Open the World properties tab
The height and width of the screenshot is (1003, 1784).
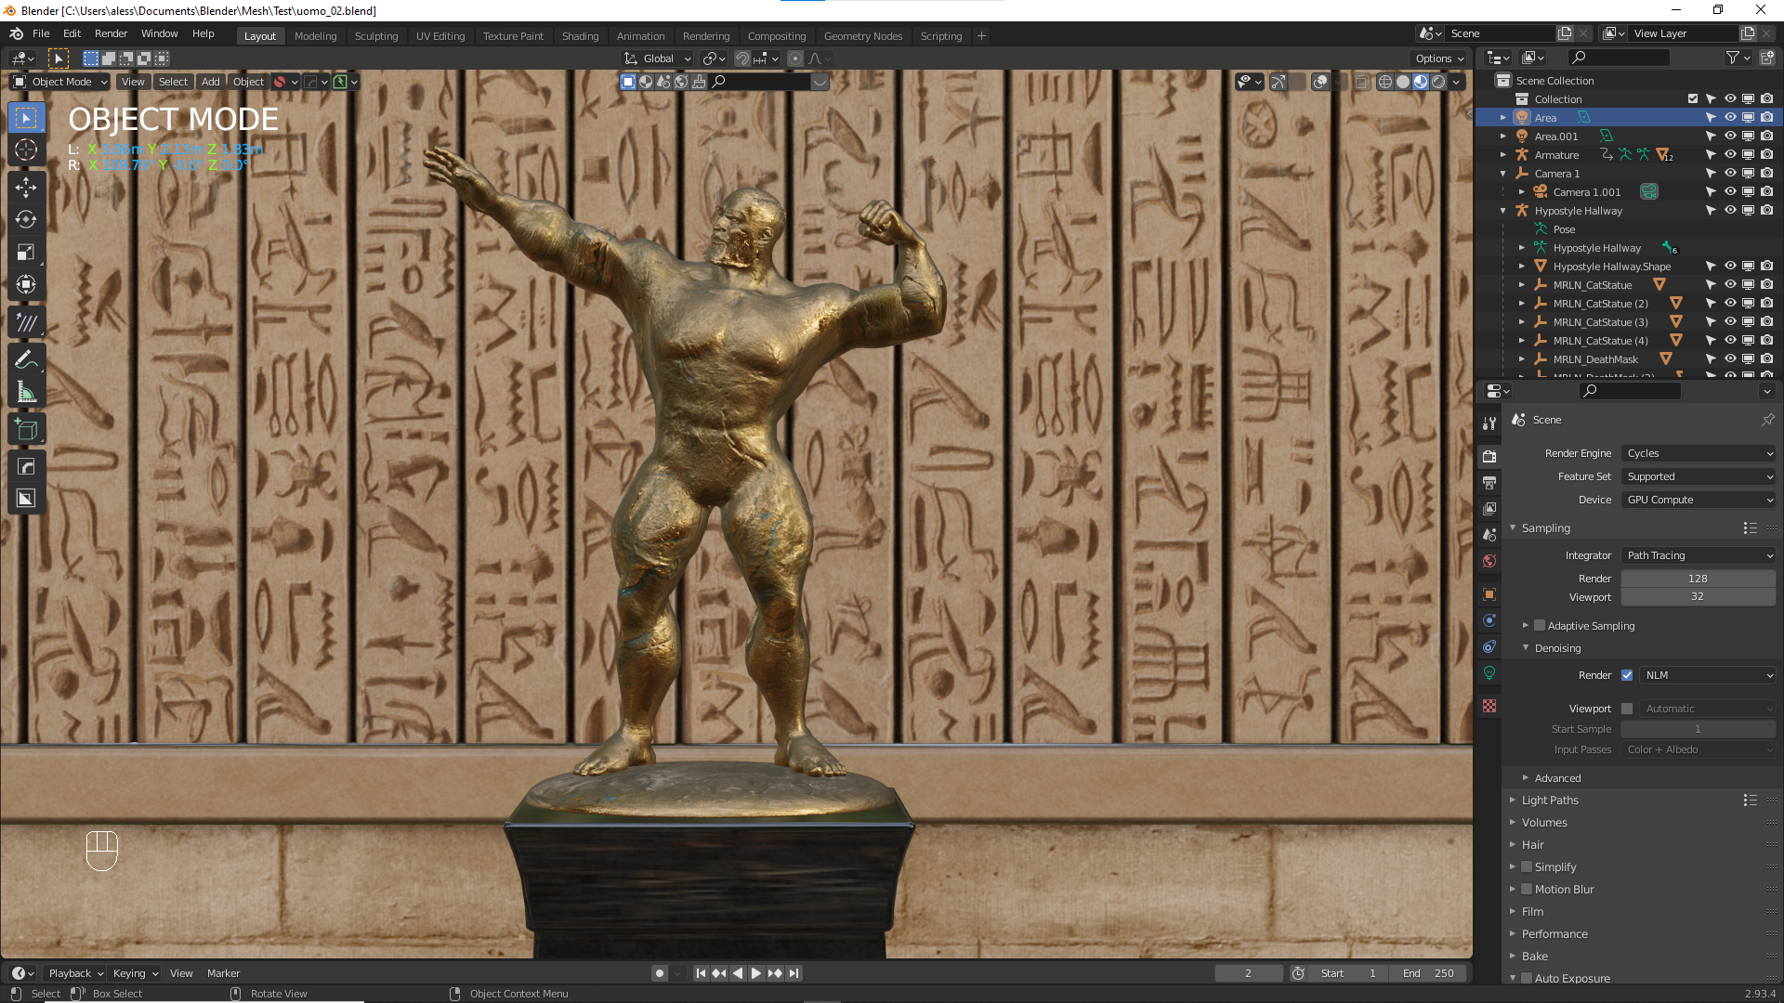1489,561
